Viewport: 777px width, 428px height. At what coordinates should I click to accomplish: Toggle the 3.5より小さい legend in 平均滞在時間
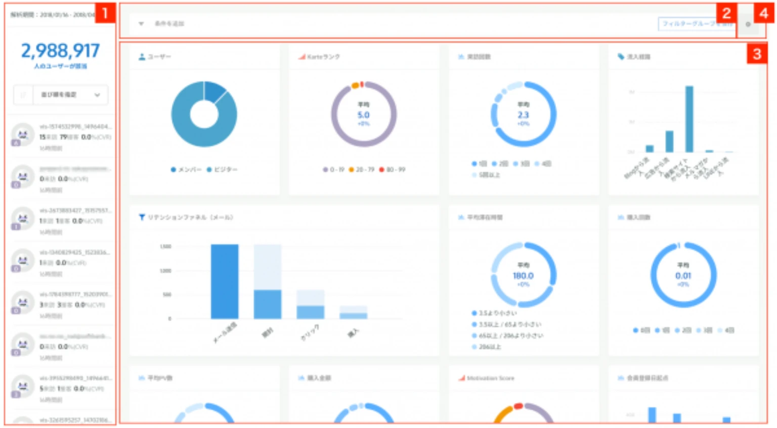[494, 313]
